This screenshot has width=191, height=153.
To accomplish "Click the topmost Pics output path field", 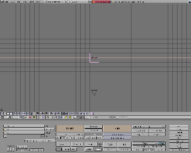I will click(x=26, y=126).
